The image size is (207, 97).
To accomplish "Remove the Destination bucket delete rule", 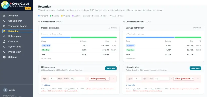I will pyautogui.click(x=198, y=79).
